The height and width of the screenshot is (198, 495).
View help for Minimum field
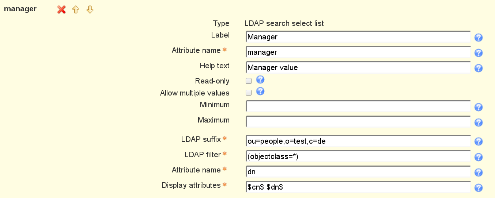point(478,107)
